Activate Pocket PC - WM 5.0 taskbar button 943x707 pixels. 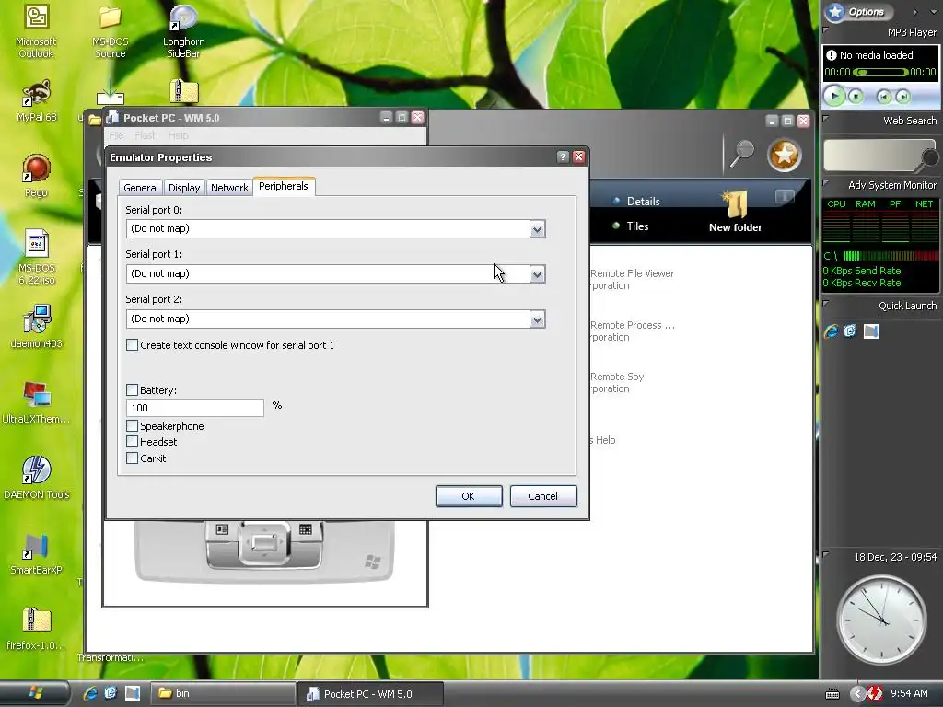370,694
